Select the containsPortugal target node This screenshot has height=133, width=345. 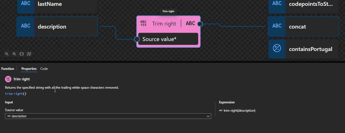(x=310, y=49)
